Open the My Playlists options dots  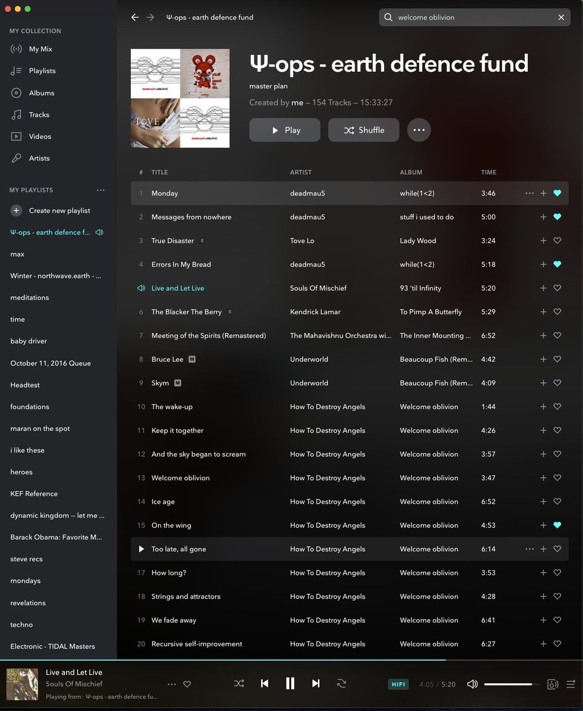101,190
